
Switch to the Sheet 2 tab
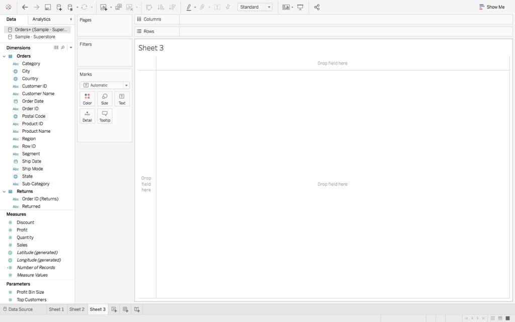77,309
